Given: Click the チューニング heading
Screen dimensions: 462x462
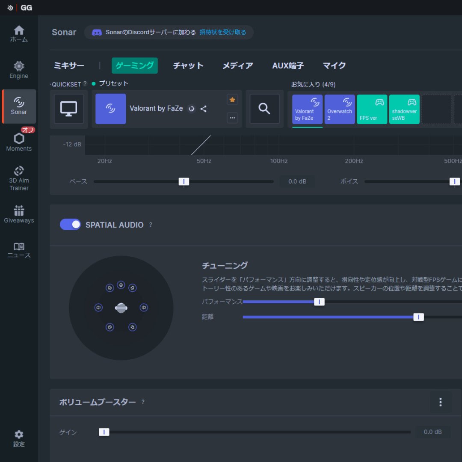Looking at the screenshot, I should coord(225,266).
